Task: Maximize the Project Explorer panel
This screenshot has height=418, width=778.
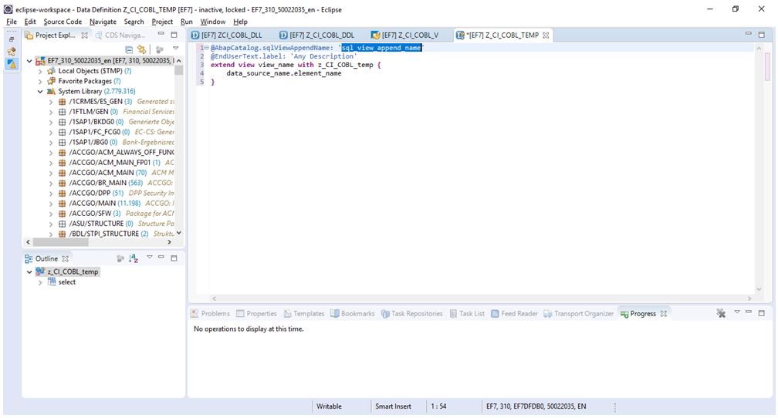Action: coord(174,35)
